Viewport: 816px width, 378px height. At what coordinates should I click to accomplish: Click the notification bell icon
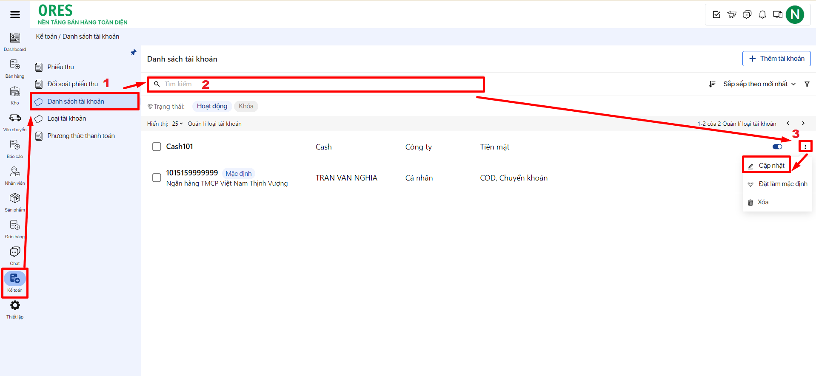click(762, 15)
